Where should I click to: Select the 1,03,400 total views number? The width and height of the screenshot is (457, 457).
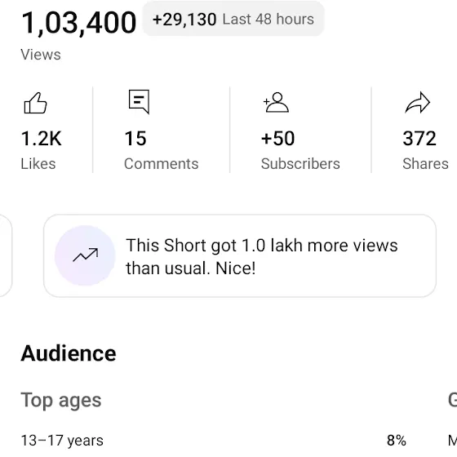click(78, 23)
